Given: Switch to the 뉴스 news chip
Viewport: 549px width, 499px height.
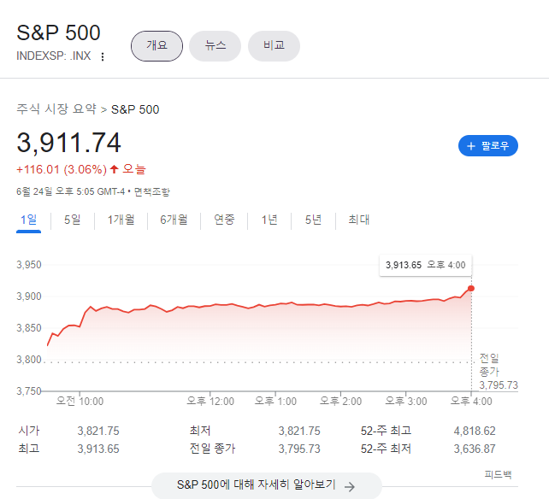Looking at the screenshot, I should point(215,46).
